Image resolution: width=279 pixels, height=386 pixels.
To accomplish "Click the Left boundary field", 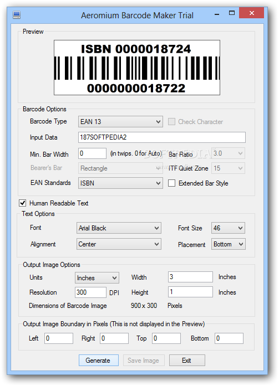I will (x=59, y=338).
